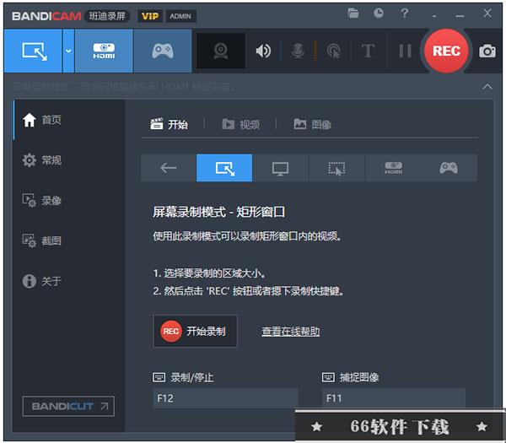This screenshot has width=506, height=443.
Task: Click the F11 image capture hotkey field
Action: click(x=394, y=398)
